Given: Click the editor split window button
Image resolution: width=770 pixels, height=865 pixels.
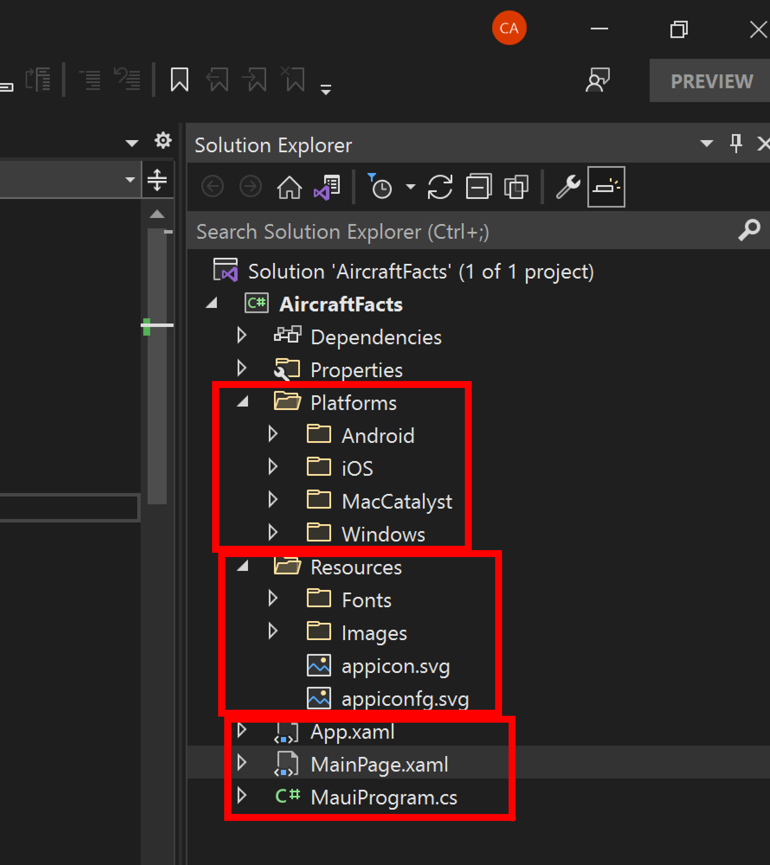Looking at the screenshot, I should 157,180.
